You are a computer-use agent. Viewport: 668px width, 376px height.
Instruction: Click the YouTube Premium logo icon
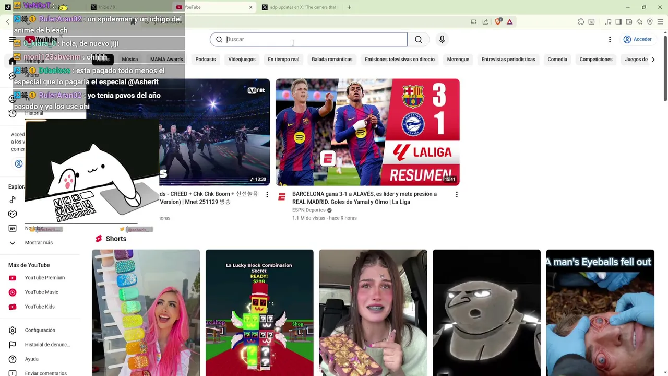coord(13,278)
